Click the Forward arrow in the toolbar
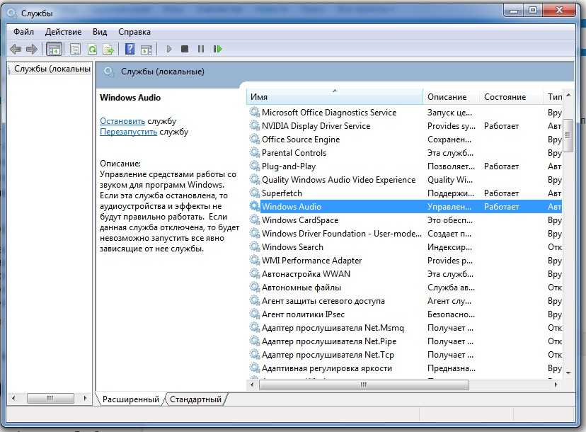The image size is (586, 432). [31, 49]
